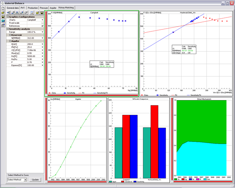Screen dimensions: 235x188
Task: Click the red selector strip left of Drive Mechanism chart
Action: [172, 139]
